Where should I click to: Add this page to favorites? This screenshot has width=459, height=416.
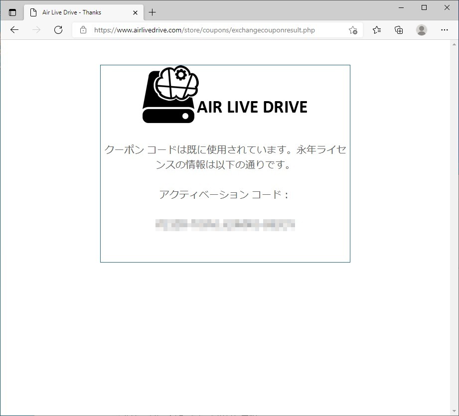(x=353, y=30)
